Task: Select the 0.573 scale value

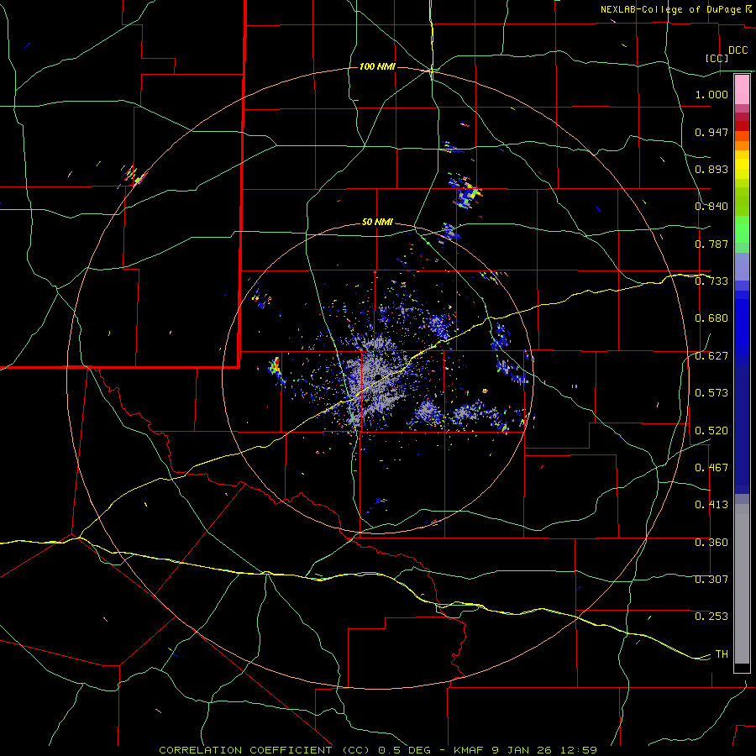Action: (x=711, y=393)
